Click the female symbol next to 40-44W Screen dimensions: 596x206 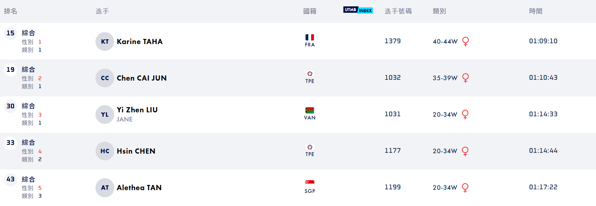coord(466,42)
